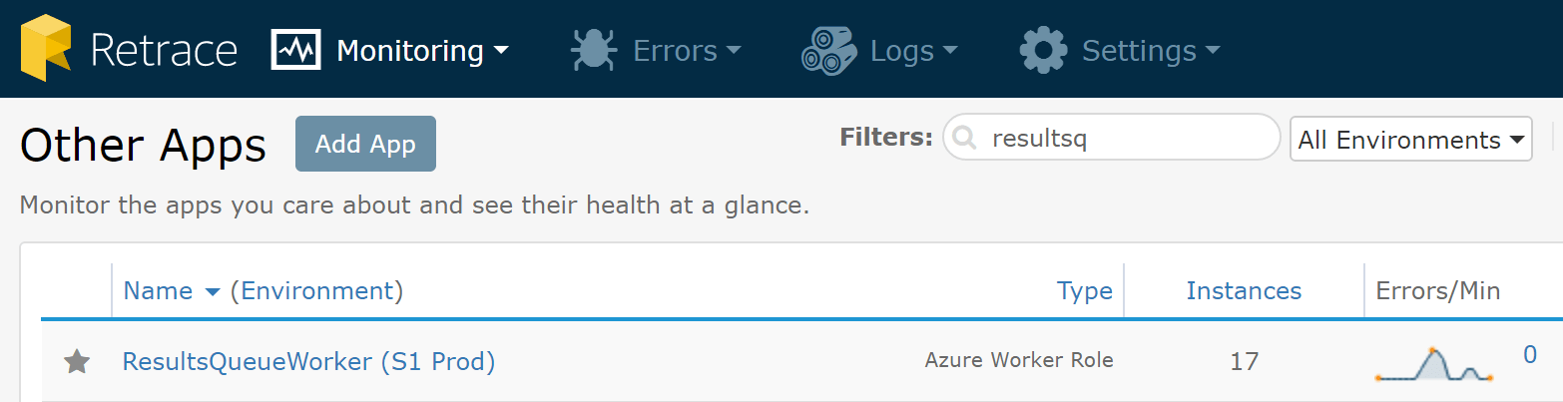Click the Monitoring heartbeat chart icon
The width and height of the screenshot is (1563, 402).
[295, 49]
